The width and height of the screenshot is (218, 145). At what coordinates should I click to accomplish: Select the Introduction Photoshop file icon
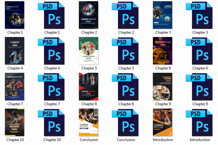coord(199,123)
